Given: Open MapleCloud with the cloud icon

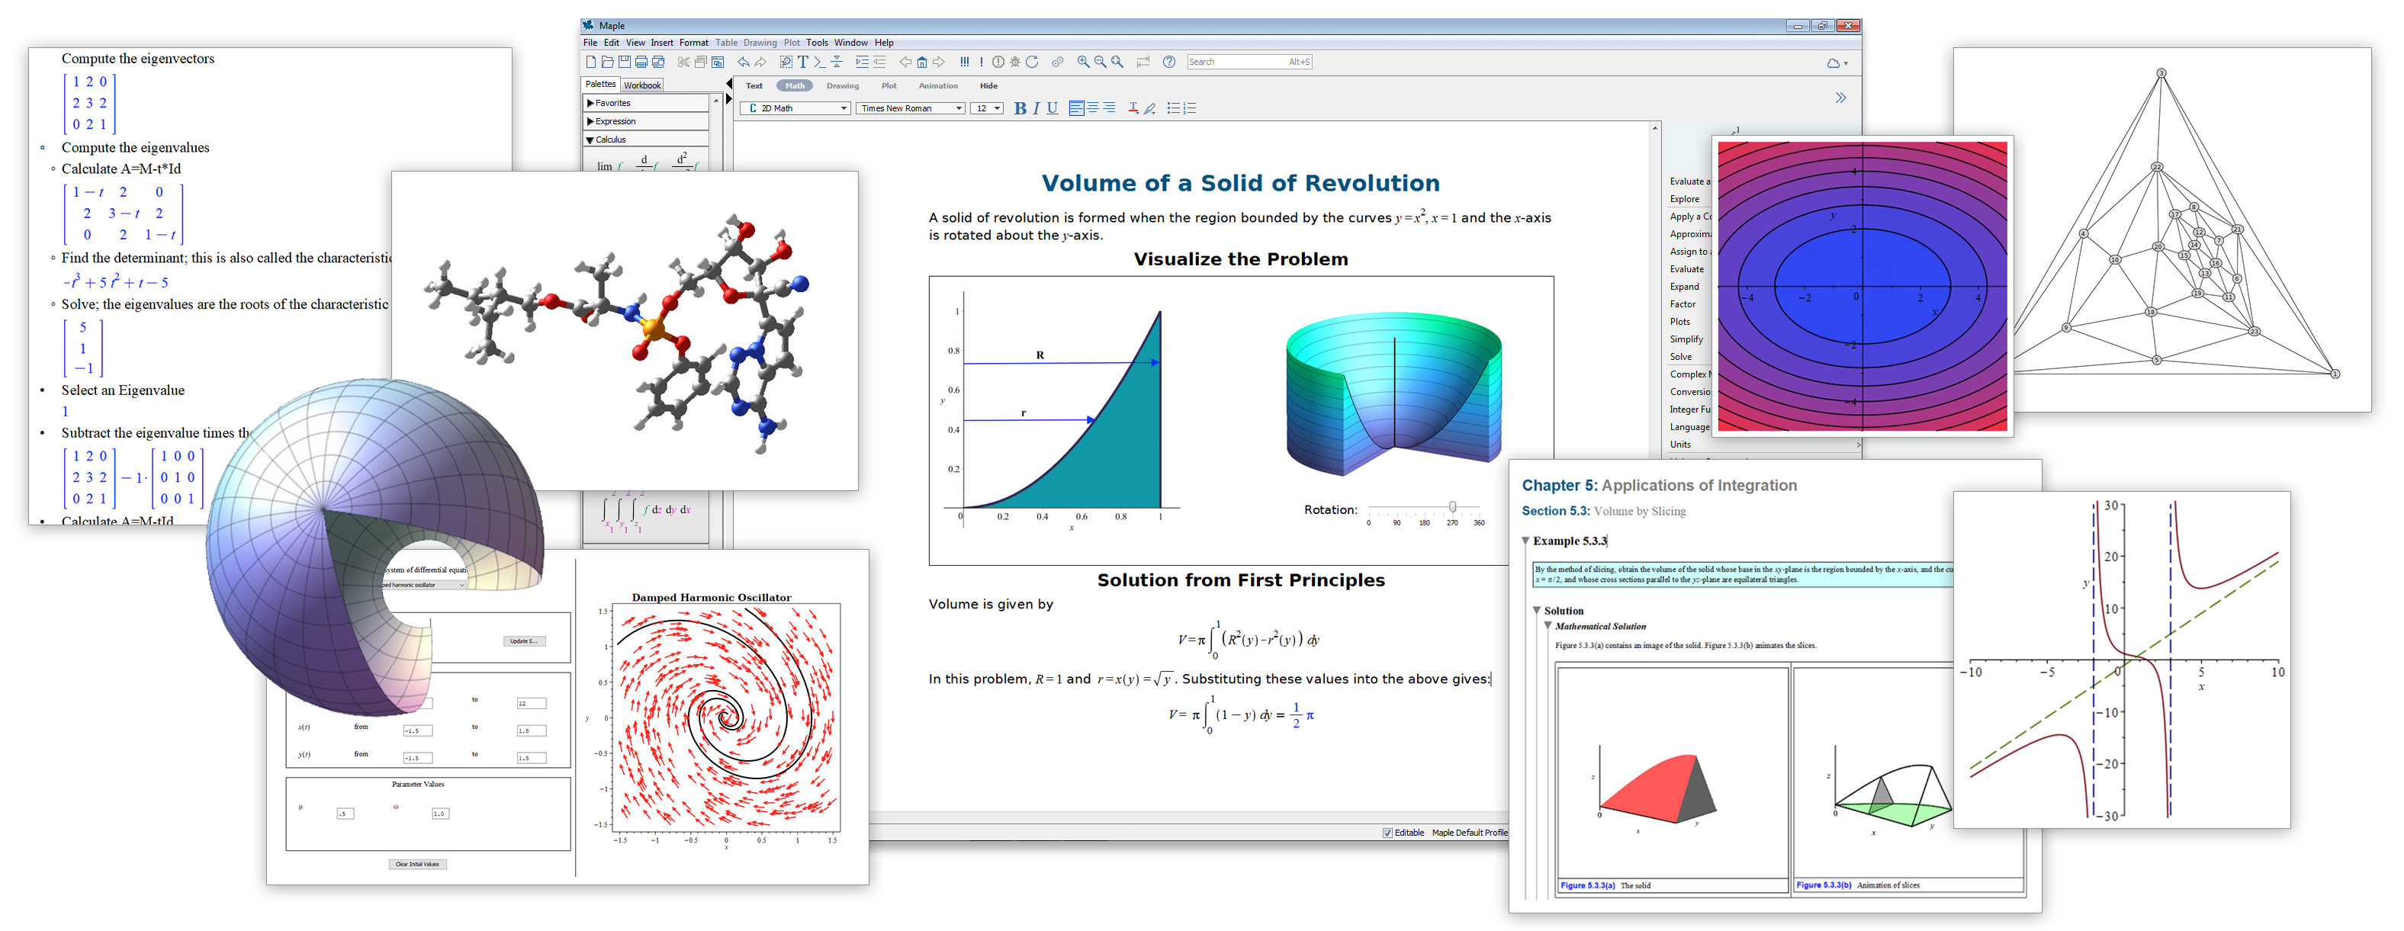Looking at the screenshot, I should (x=1833, y=62).
